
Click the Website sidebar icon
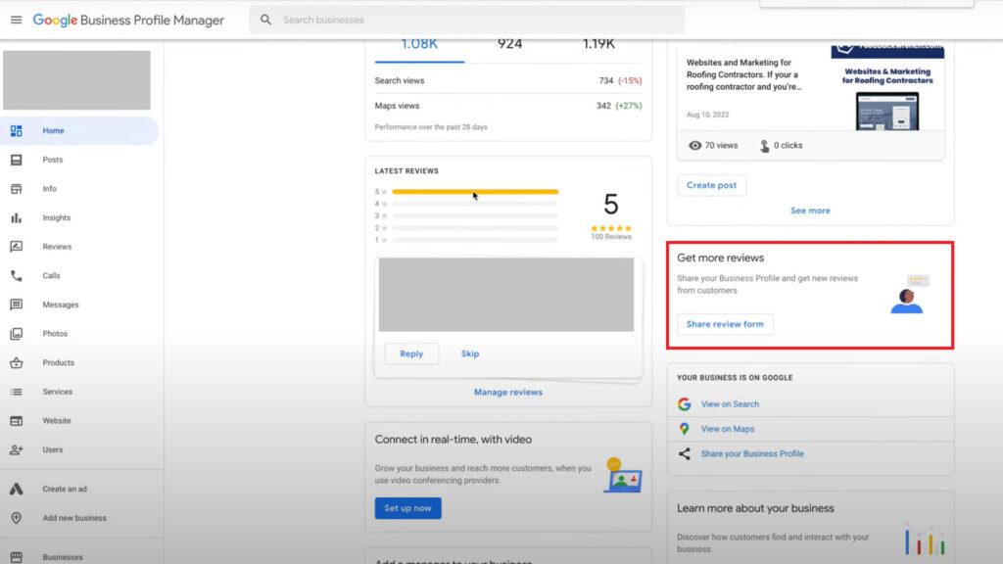(16, 421)
